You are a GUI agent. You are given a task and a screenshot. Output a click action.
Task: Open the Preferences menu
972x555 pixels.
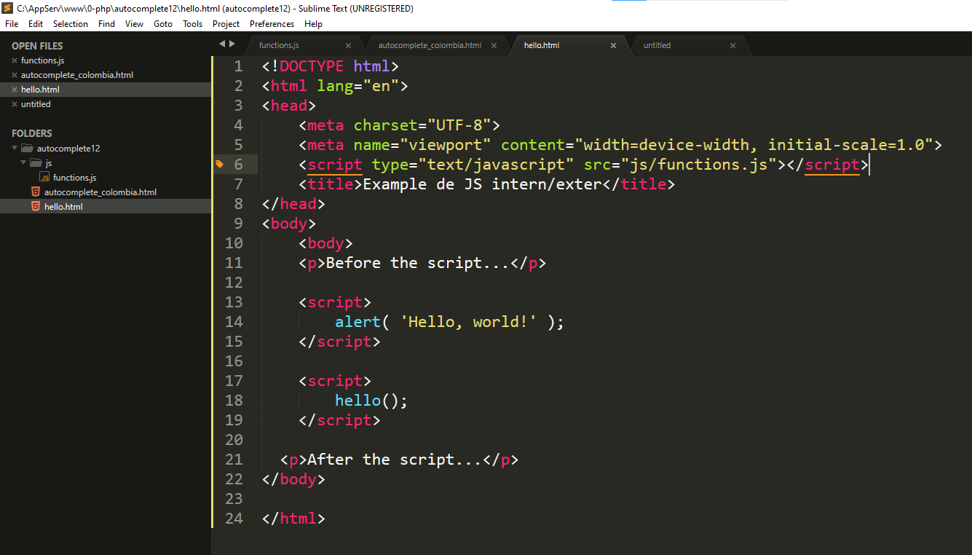272,24
